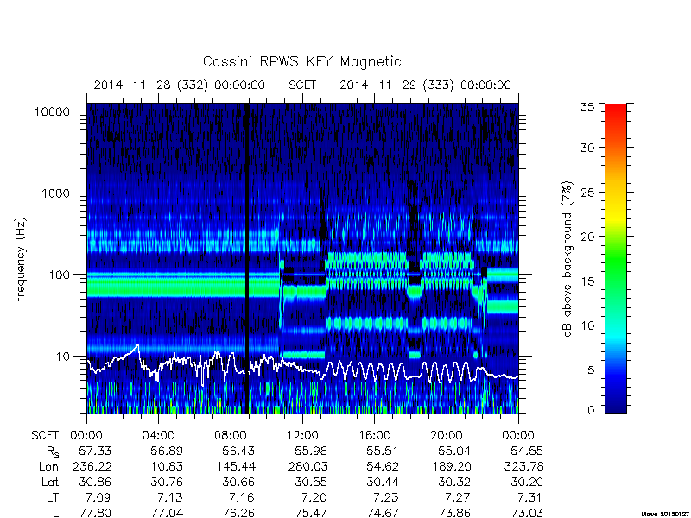The height and width of the screenshot is (518, 691).
Task: Click the start date '2014-11-28 (332) 00:00:00'
Action: 180,85
